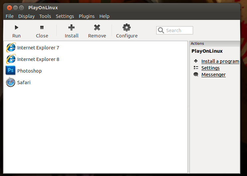Open the Messenger link
Screen dimensions: 247x176
click(x=213, y=75)
